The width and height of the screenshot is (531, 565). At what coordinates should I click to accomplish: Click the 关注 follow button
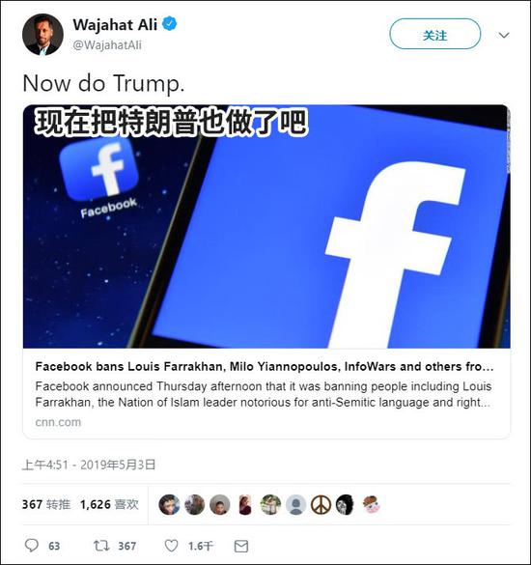point(434,34)
